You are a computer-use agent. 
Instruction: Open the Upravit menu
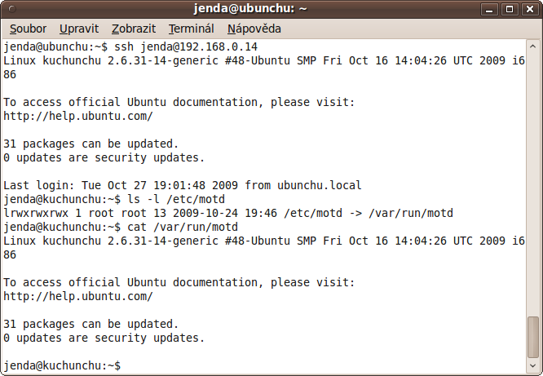[x=79, y=29]
